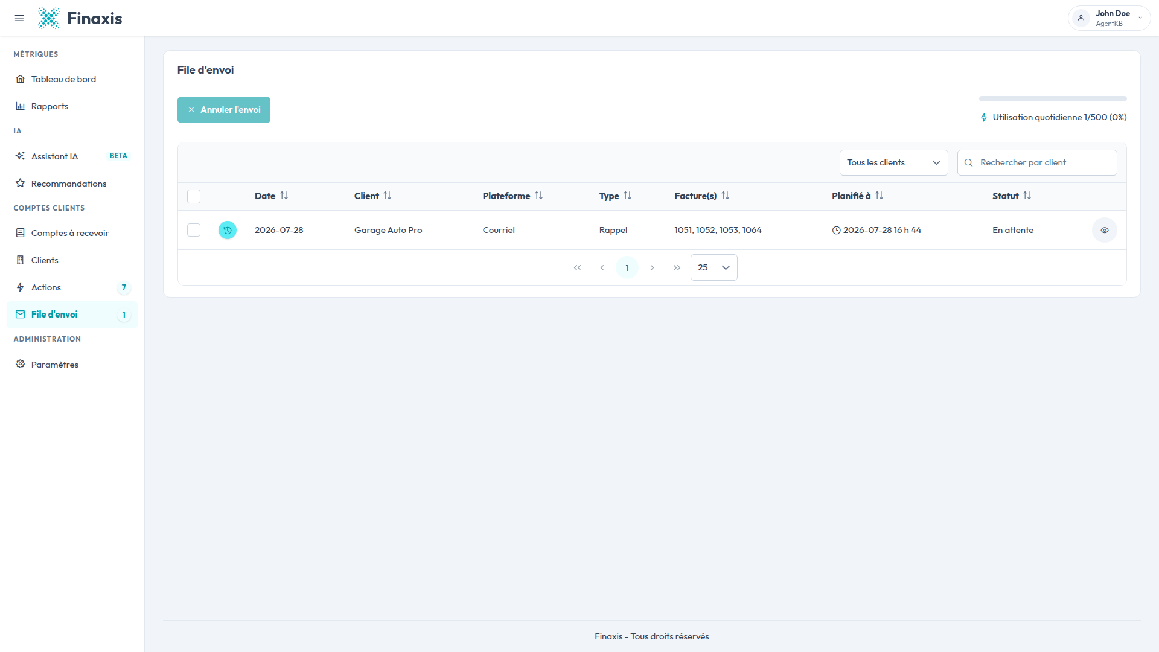Open the John Doe user avatar icon

[x=1081, y=18]
